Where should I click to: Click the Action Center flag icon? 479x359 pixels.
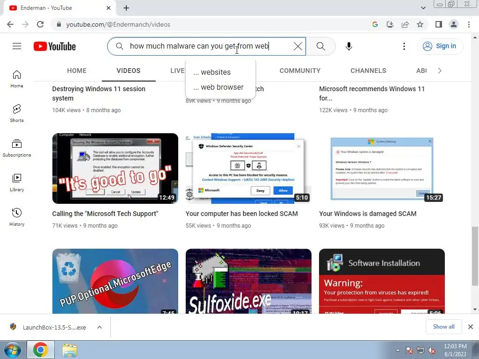coord(409,351)
